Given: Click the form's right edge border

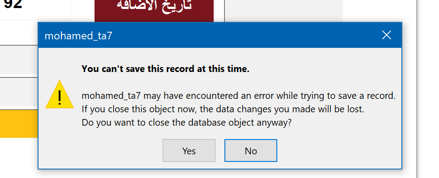Looking at the screenshot, I should pyautogui.click(x=417, y=89).
